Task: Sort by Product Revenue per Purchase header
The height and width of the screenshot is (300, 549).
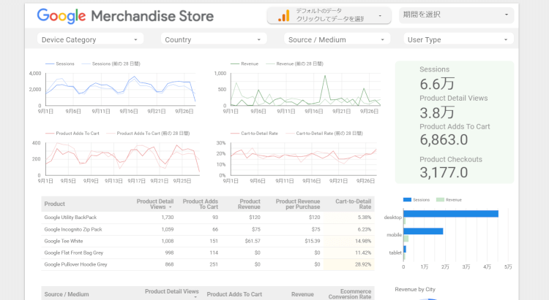Action: click(x=298, y=204)
